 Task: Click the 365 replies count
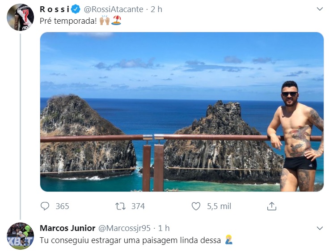[x=62, y=206]
